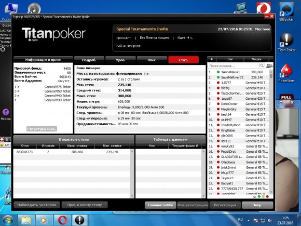
Task: Select table row 883018773
Action: coord(72,152)
